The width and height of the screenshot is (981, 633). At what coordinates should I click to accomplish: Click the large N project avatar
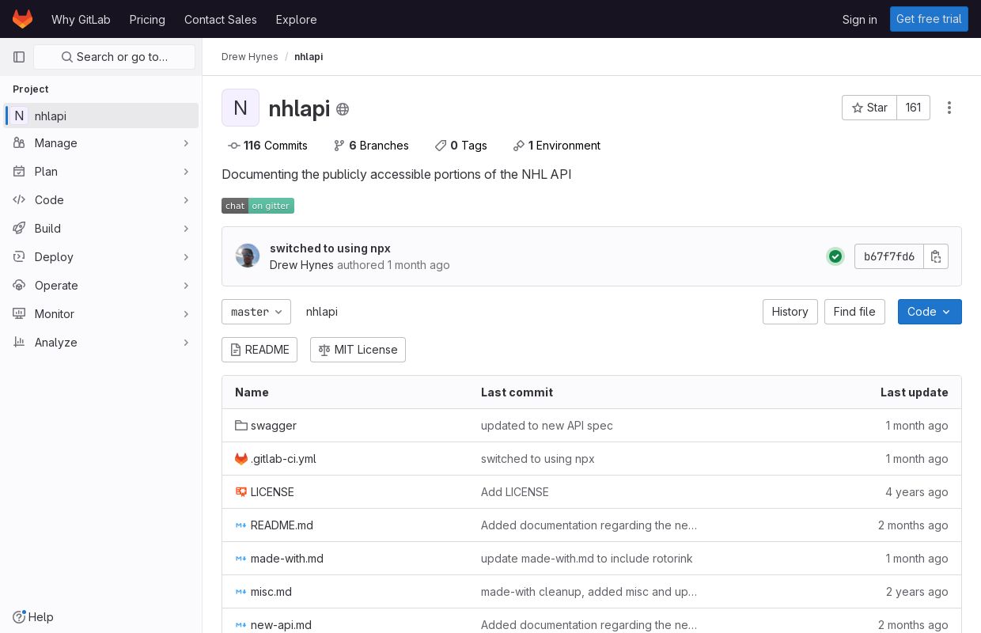[x=241, y=108]
